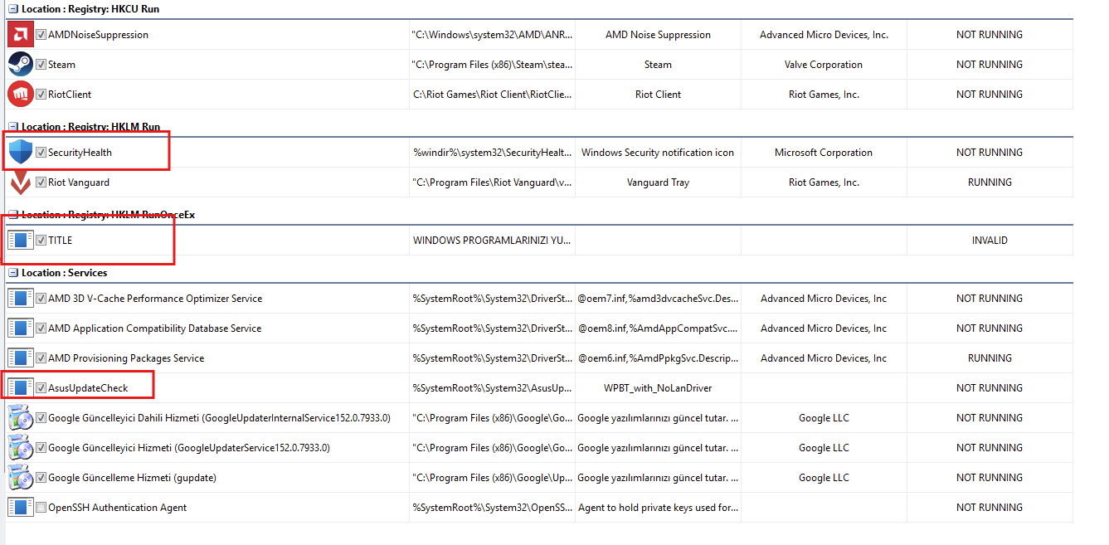Click the installer icon for Google Güncelleme Hizmeti (gupdate)
Screen dimensions: 1109x545
click(x=20, y=478)
